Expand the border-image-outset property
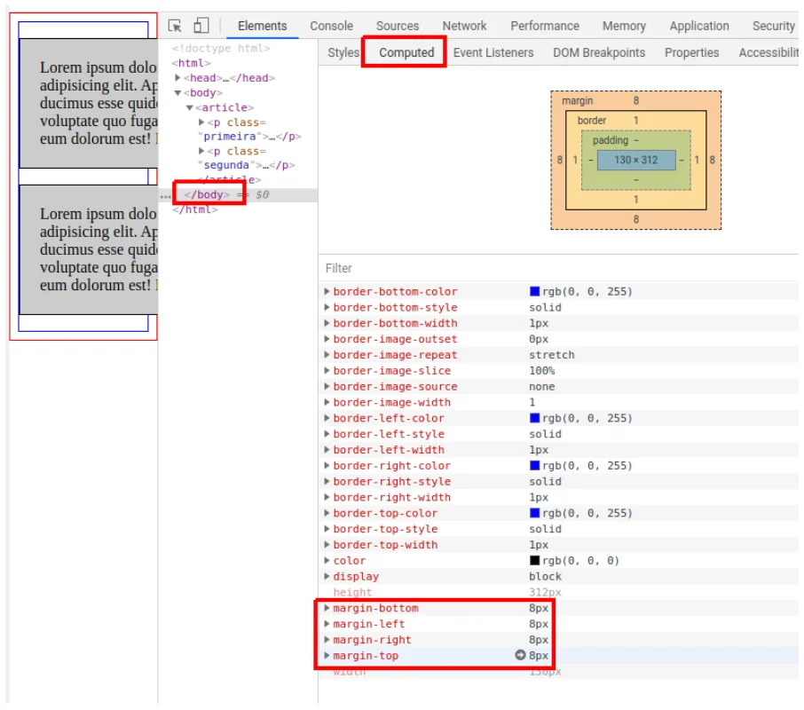 327,339
